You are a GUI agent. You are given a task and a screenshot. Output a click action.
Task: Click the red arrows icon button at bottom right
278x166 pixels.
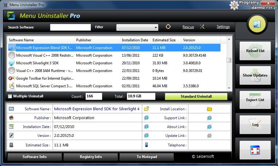pos(255,150)
